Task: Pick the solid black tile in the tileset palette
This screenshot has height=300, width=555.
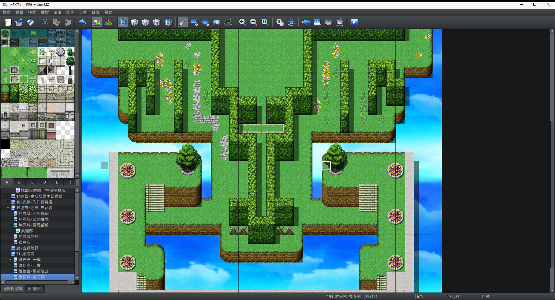Action: coord(5,144)
